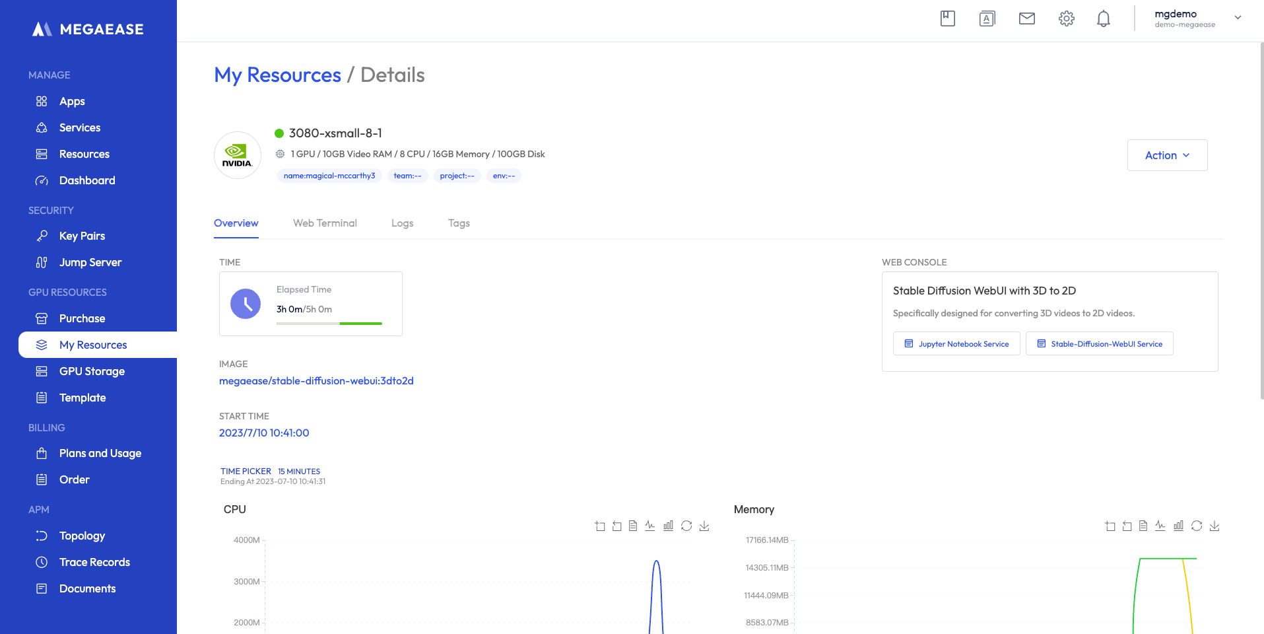
Task: Refresh the Memory chart
Action: tap(1196, 526)
